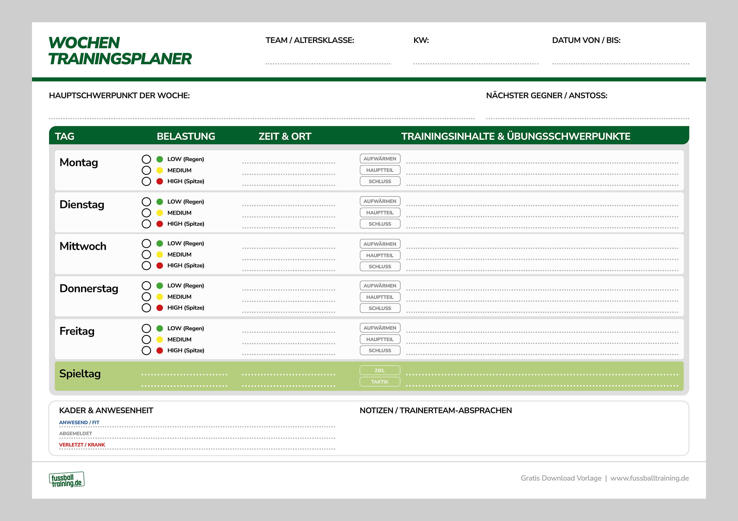Select Donnerstag LOW (Regen) radio circle
The height and width of the screenshot is (521, 738).
click(x=146, y=286)
